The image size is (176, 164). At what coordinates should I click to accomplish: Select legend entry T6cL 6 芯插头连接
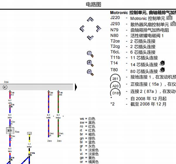point(133,52)
